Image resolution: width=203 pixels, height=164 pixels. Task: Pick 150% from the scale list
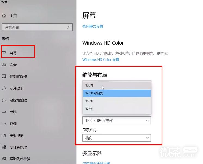coord(117,101)
